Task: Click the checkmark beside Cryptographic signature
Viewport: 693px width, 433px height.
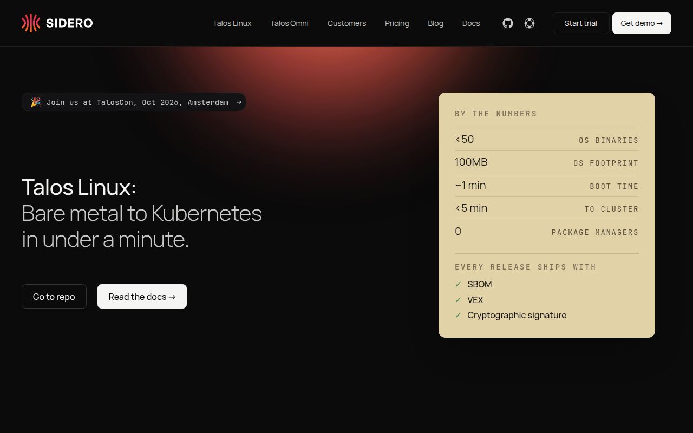Action: tap(458, 316)
